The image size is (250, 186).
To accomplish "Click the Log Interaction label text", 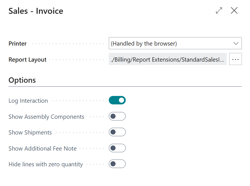I will tap(28, 101).
